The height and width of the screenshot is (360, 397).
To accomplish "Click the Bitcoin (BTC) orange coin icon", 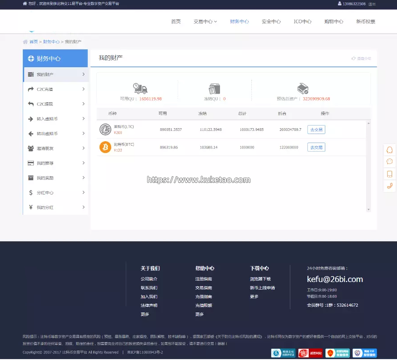I will click(x=105, y=147).
